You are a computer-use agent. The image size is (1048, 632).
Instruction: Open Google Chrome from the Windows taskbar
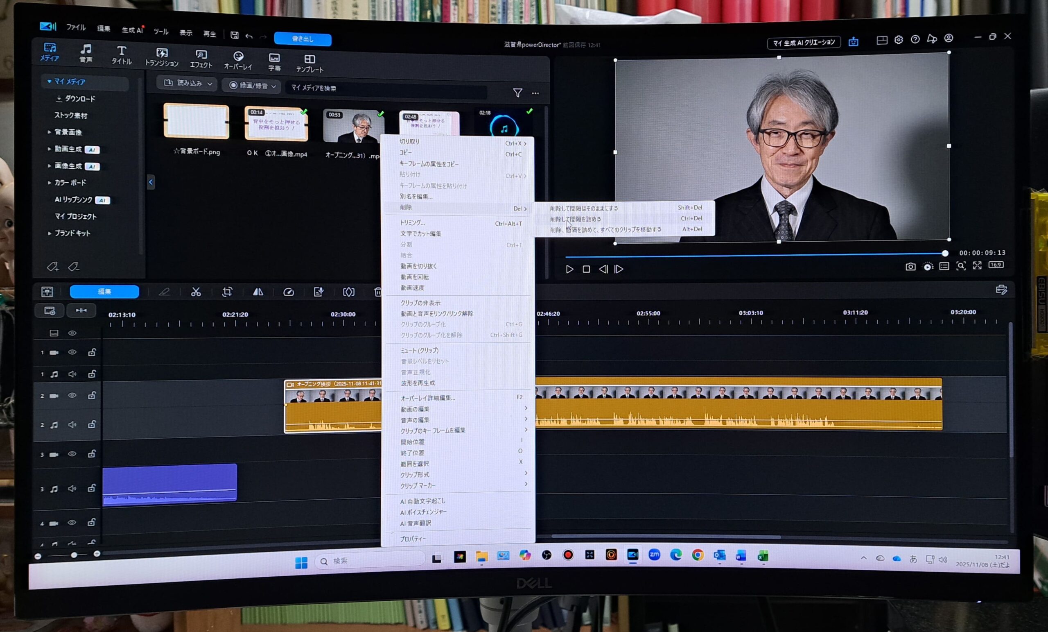pos(698,555)
